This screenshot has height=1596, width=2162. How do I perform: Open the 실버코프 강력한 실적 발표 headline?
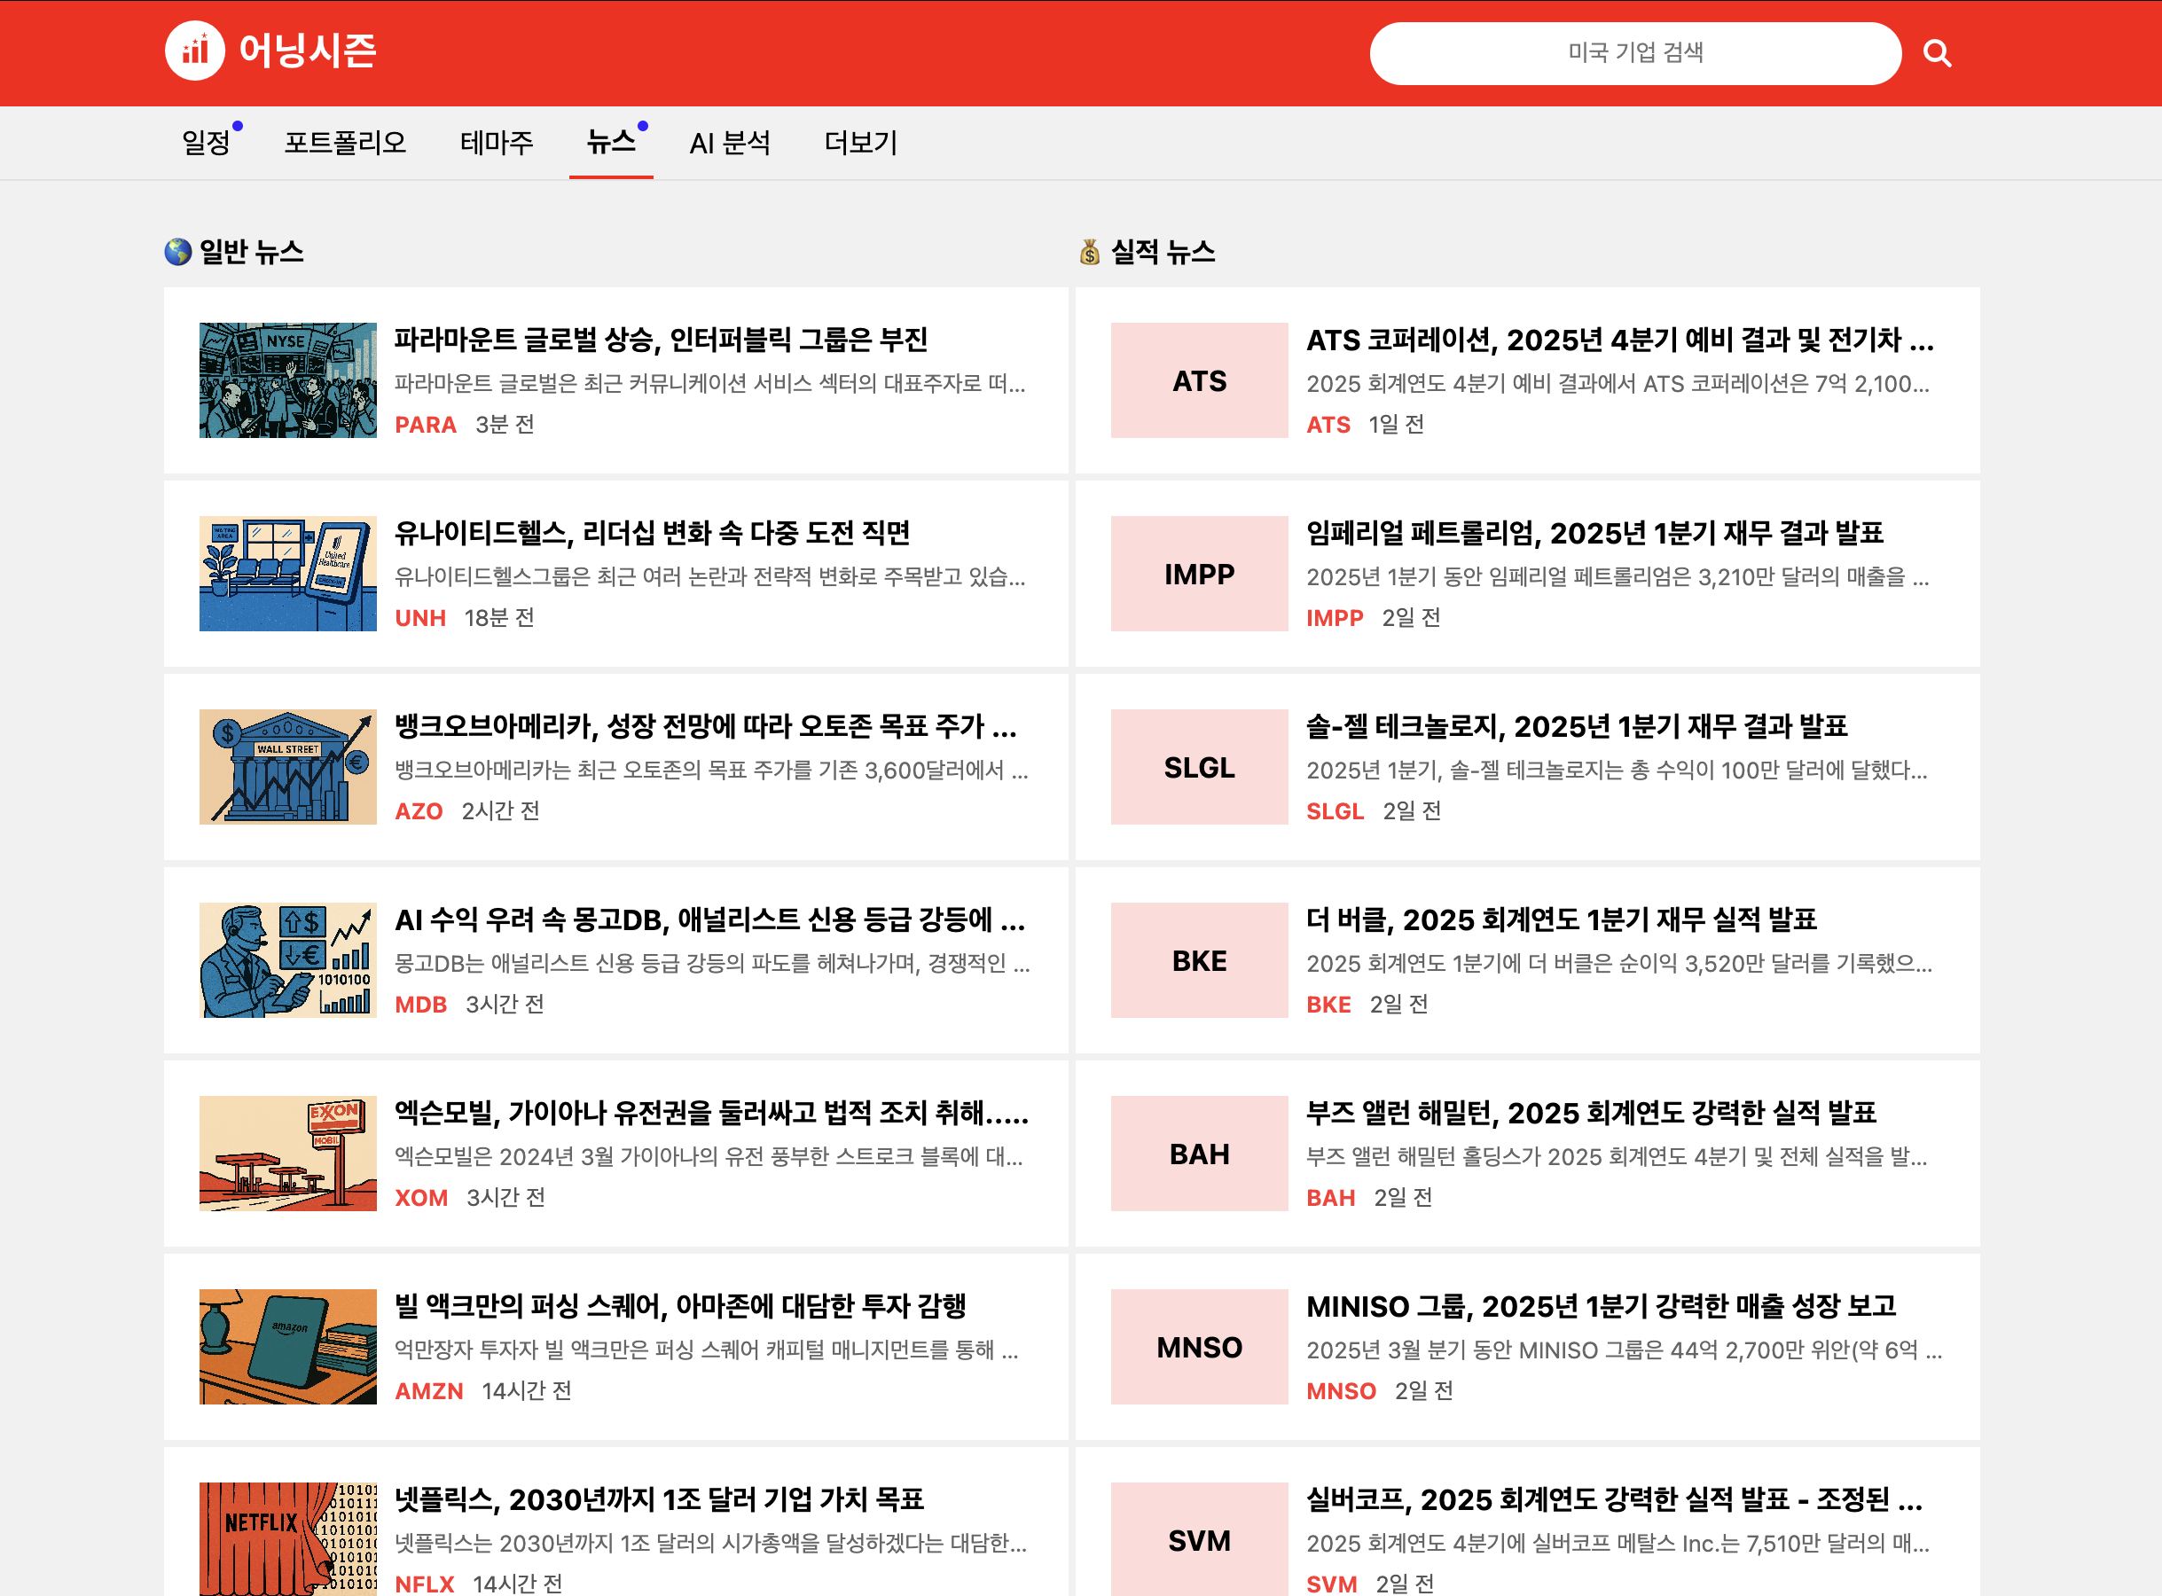tap(1614, 1498)
